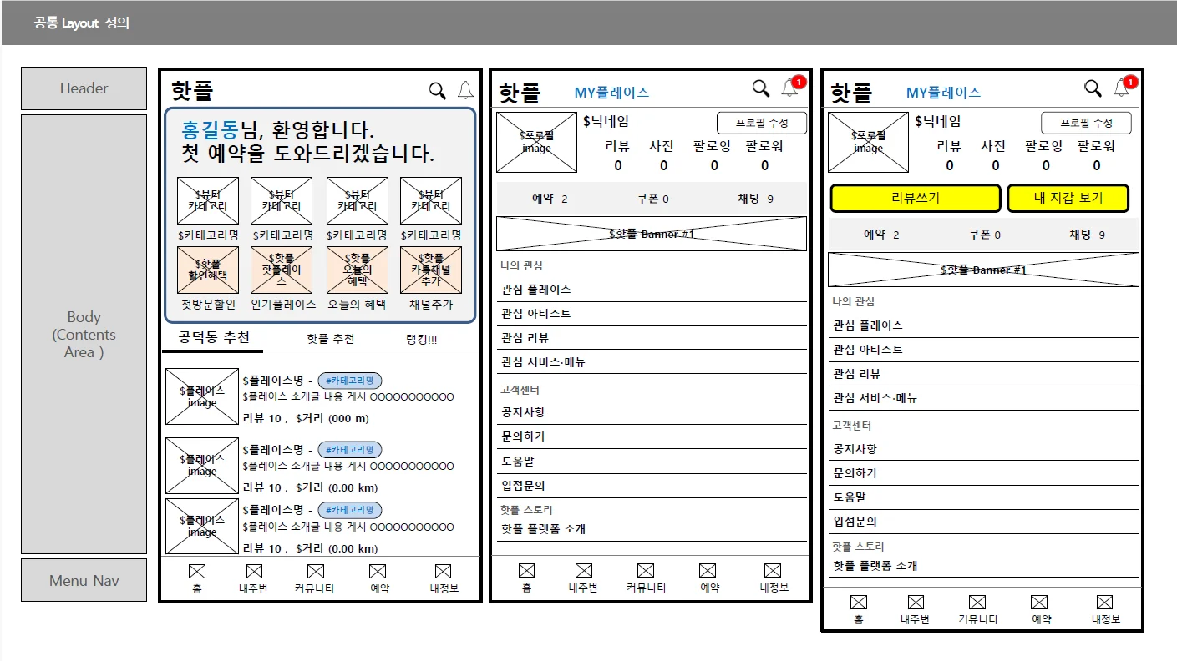This screenshot has width=1177, height=661.
Task: Click the yellow 내 지갑 보기 button
Action: [1068, 199]
